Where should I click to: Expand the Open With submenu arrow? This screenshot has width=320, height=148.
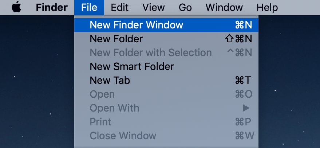pos(246,108)
